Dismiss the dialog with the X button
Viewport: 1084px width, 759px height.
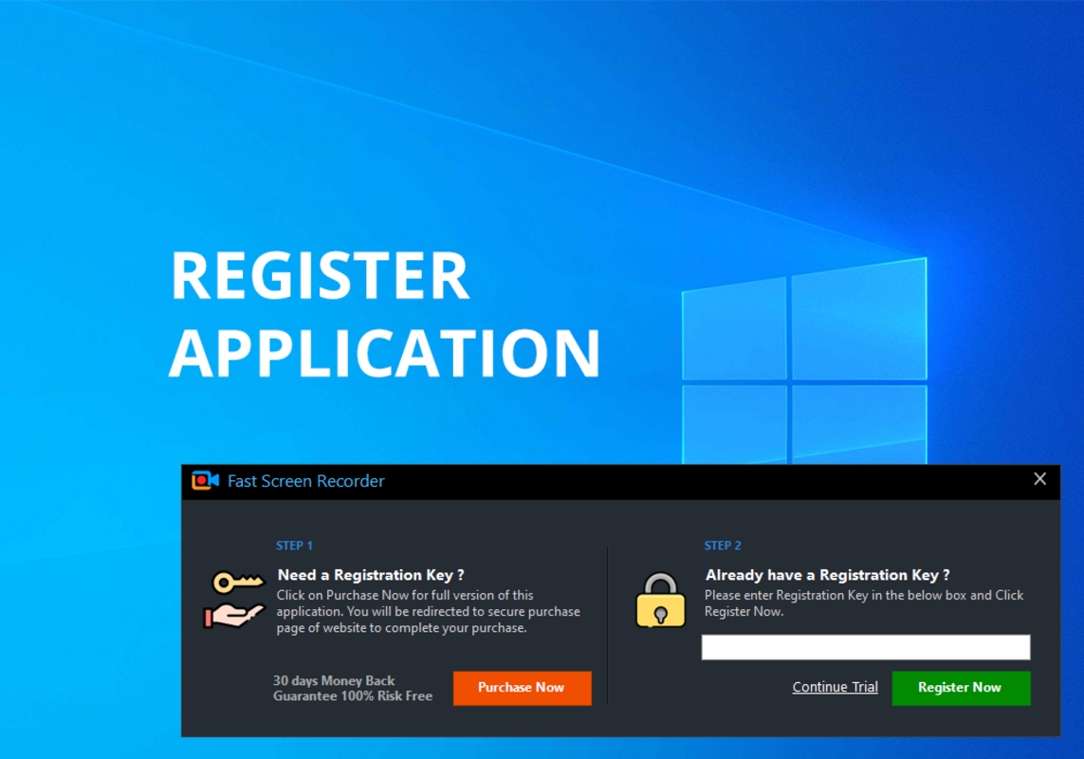1039,479
